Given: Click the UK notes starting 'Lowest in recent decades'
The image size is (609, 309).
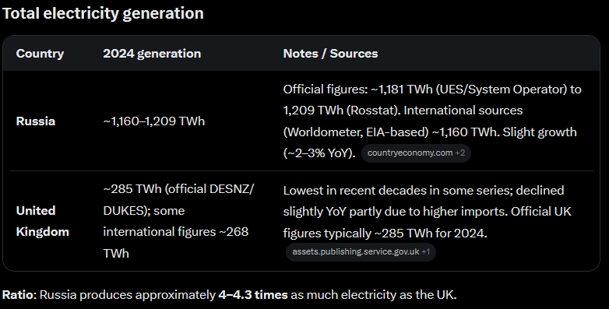Looking at the screenshot, I should [428, 212].
